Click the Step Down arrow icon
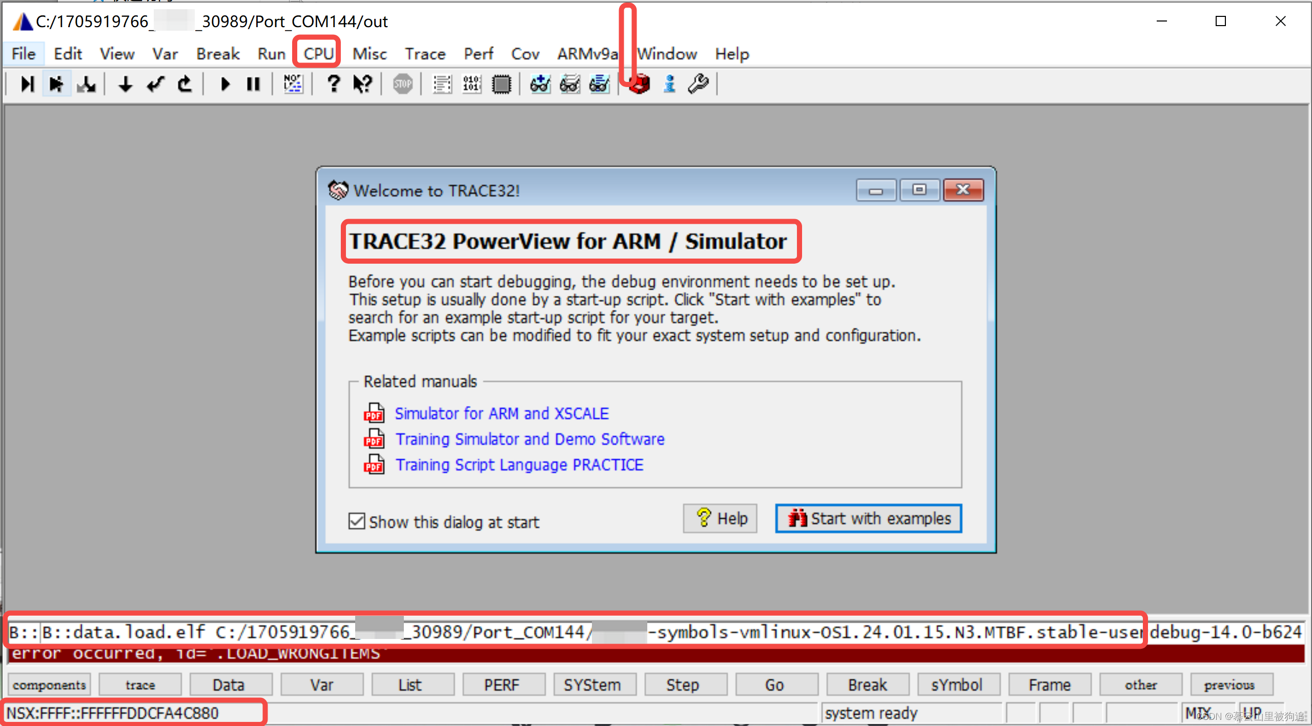Image resolution: width=1312 pixels, height=726 pixels. coord(125,84)
